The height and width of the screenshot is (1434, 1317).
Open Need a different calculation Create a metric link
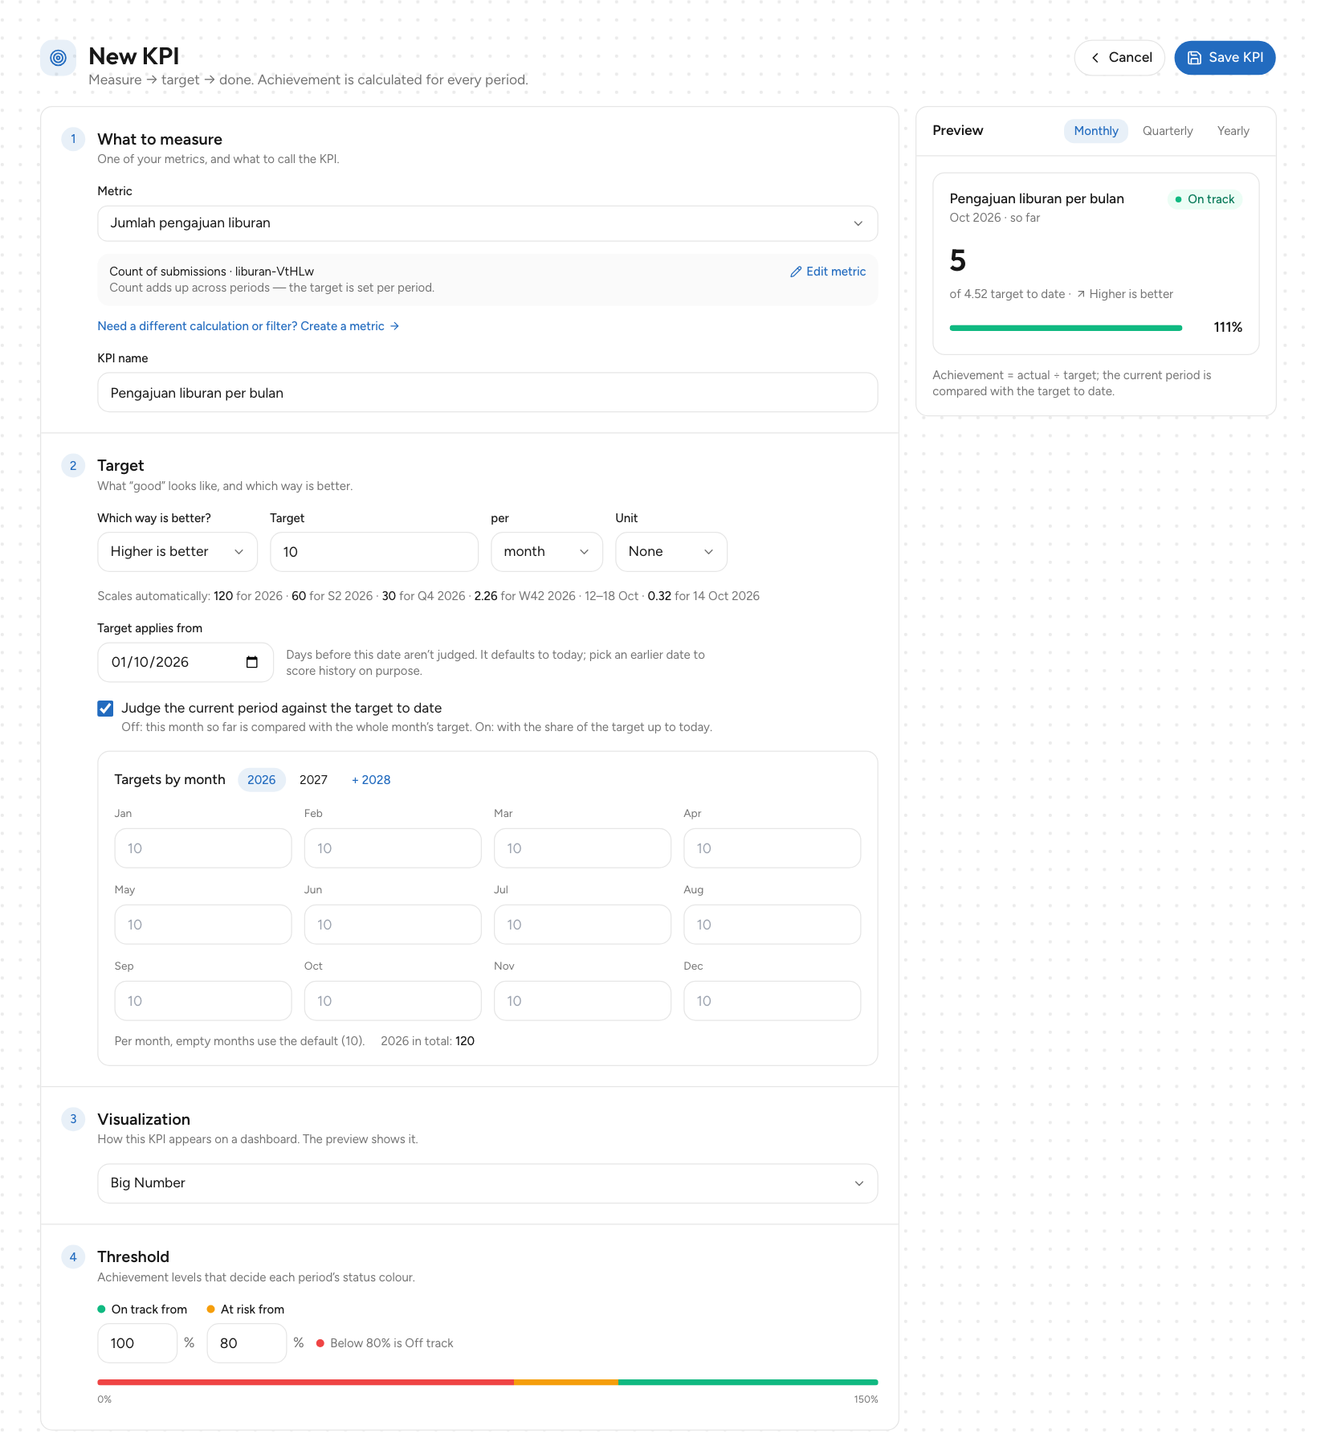[248, 326]
